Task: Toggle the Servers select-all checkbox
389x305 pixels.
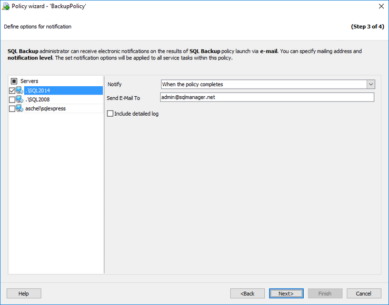Action: pos(14,81)
